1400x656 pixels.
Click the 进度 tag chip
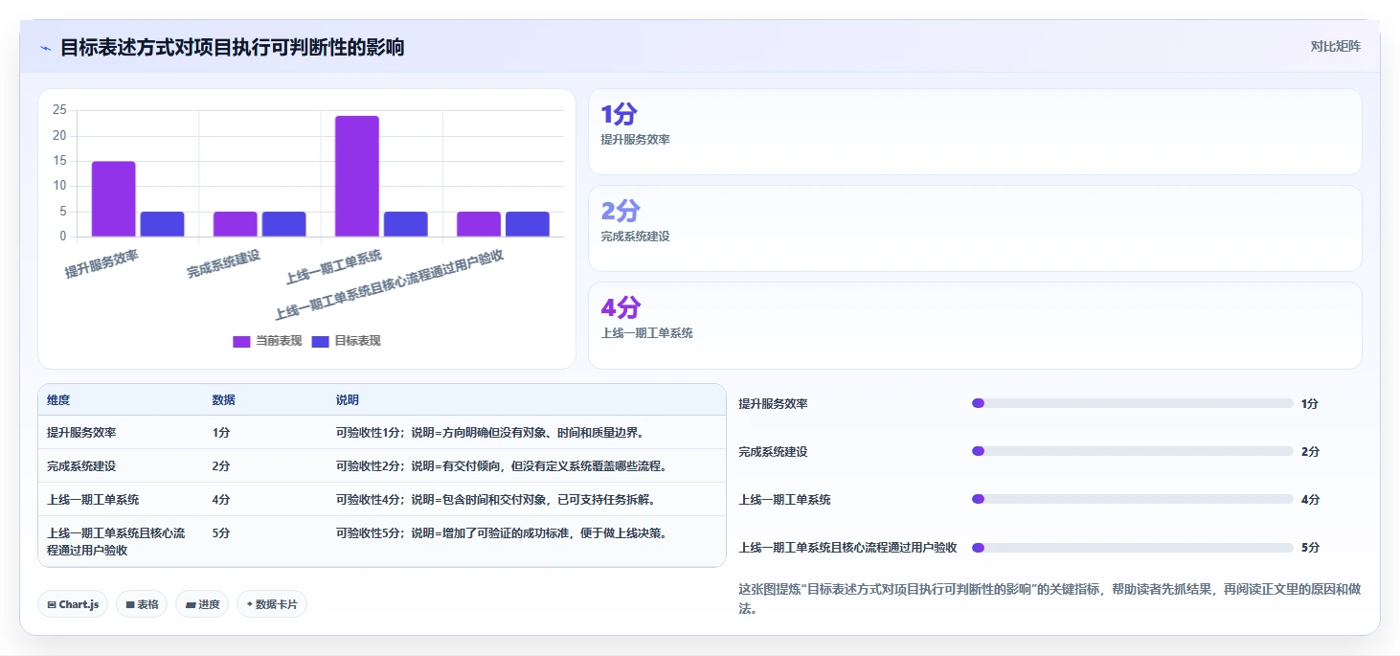point(202,604)
